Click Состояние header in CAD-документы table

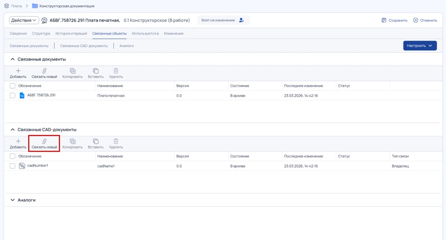pyautogui.click(x=240, y=156)
